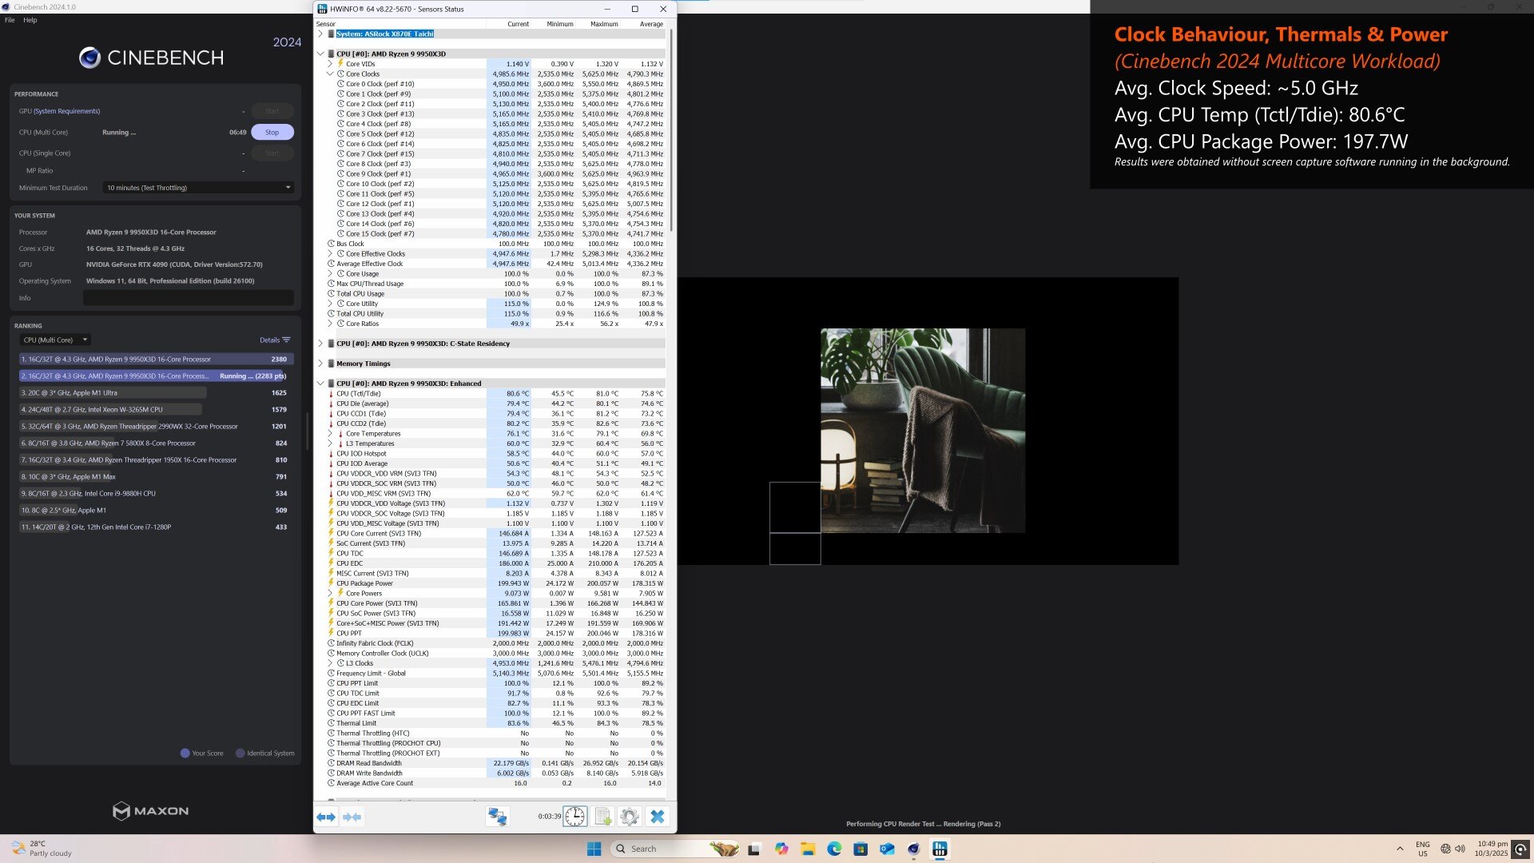This screenshot has width=1534, height=863.
Task: Open the CPU (Multi Core) ranking dropdown
Action: click(x=55, y=340)
